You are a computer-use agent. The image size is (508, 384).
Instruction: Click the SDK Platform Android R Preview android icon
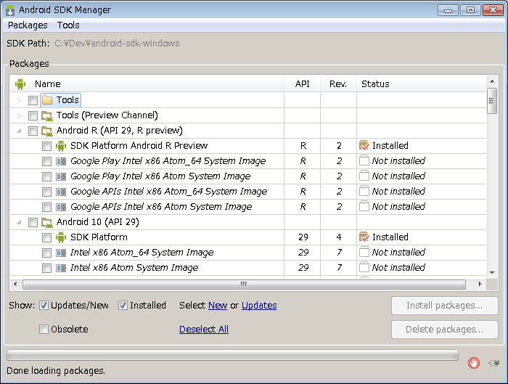click(61, 146)
